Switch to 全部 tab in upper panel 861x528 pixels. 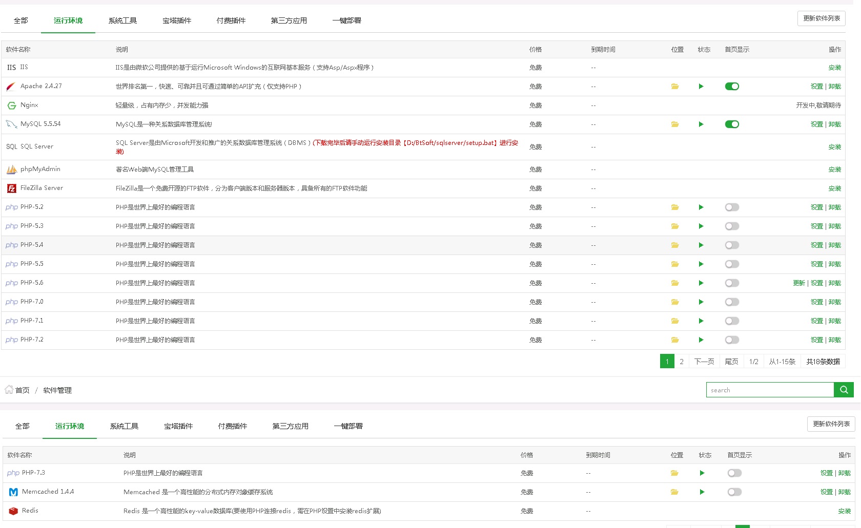(x=21, y=20)
